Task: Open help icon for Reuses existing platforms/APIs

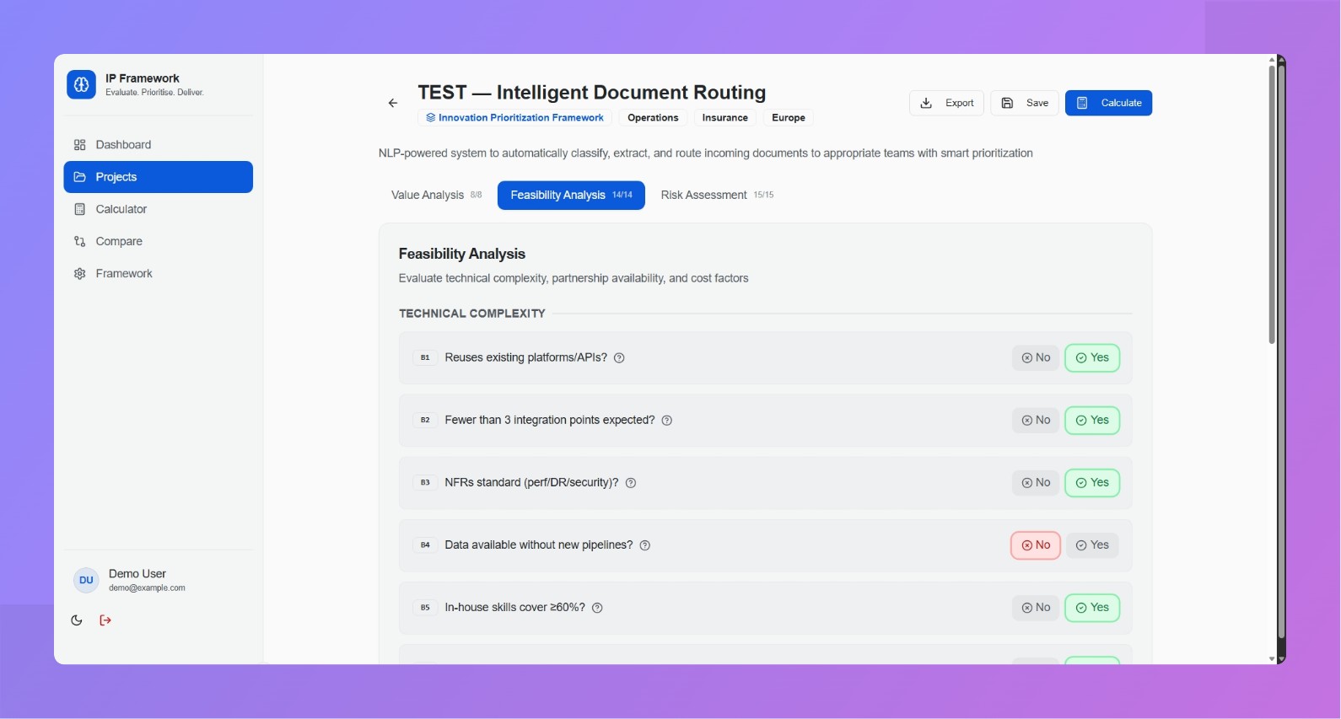Action: [619, 358]
